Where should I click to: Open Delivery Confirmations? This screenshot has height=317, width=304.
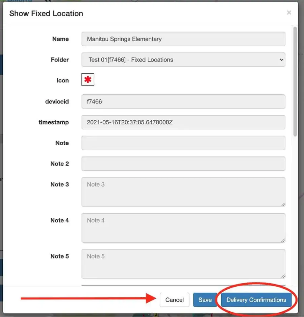256,300
